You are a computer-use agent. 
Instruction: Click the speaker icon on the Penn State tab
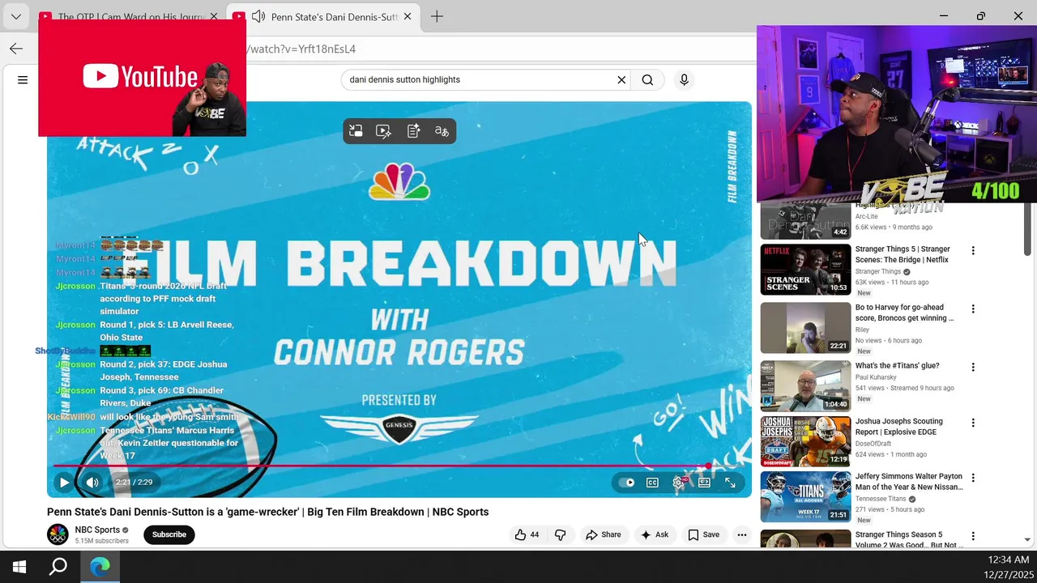coord(258,16)
